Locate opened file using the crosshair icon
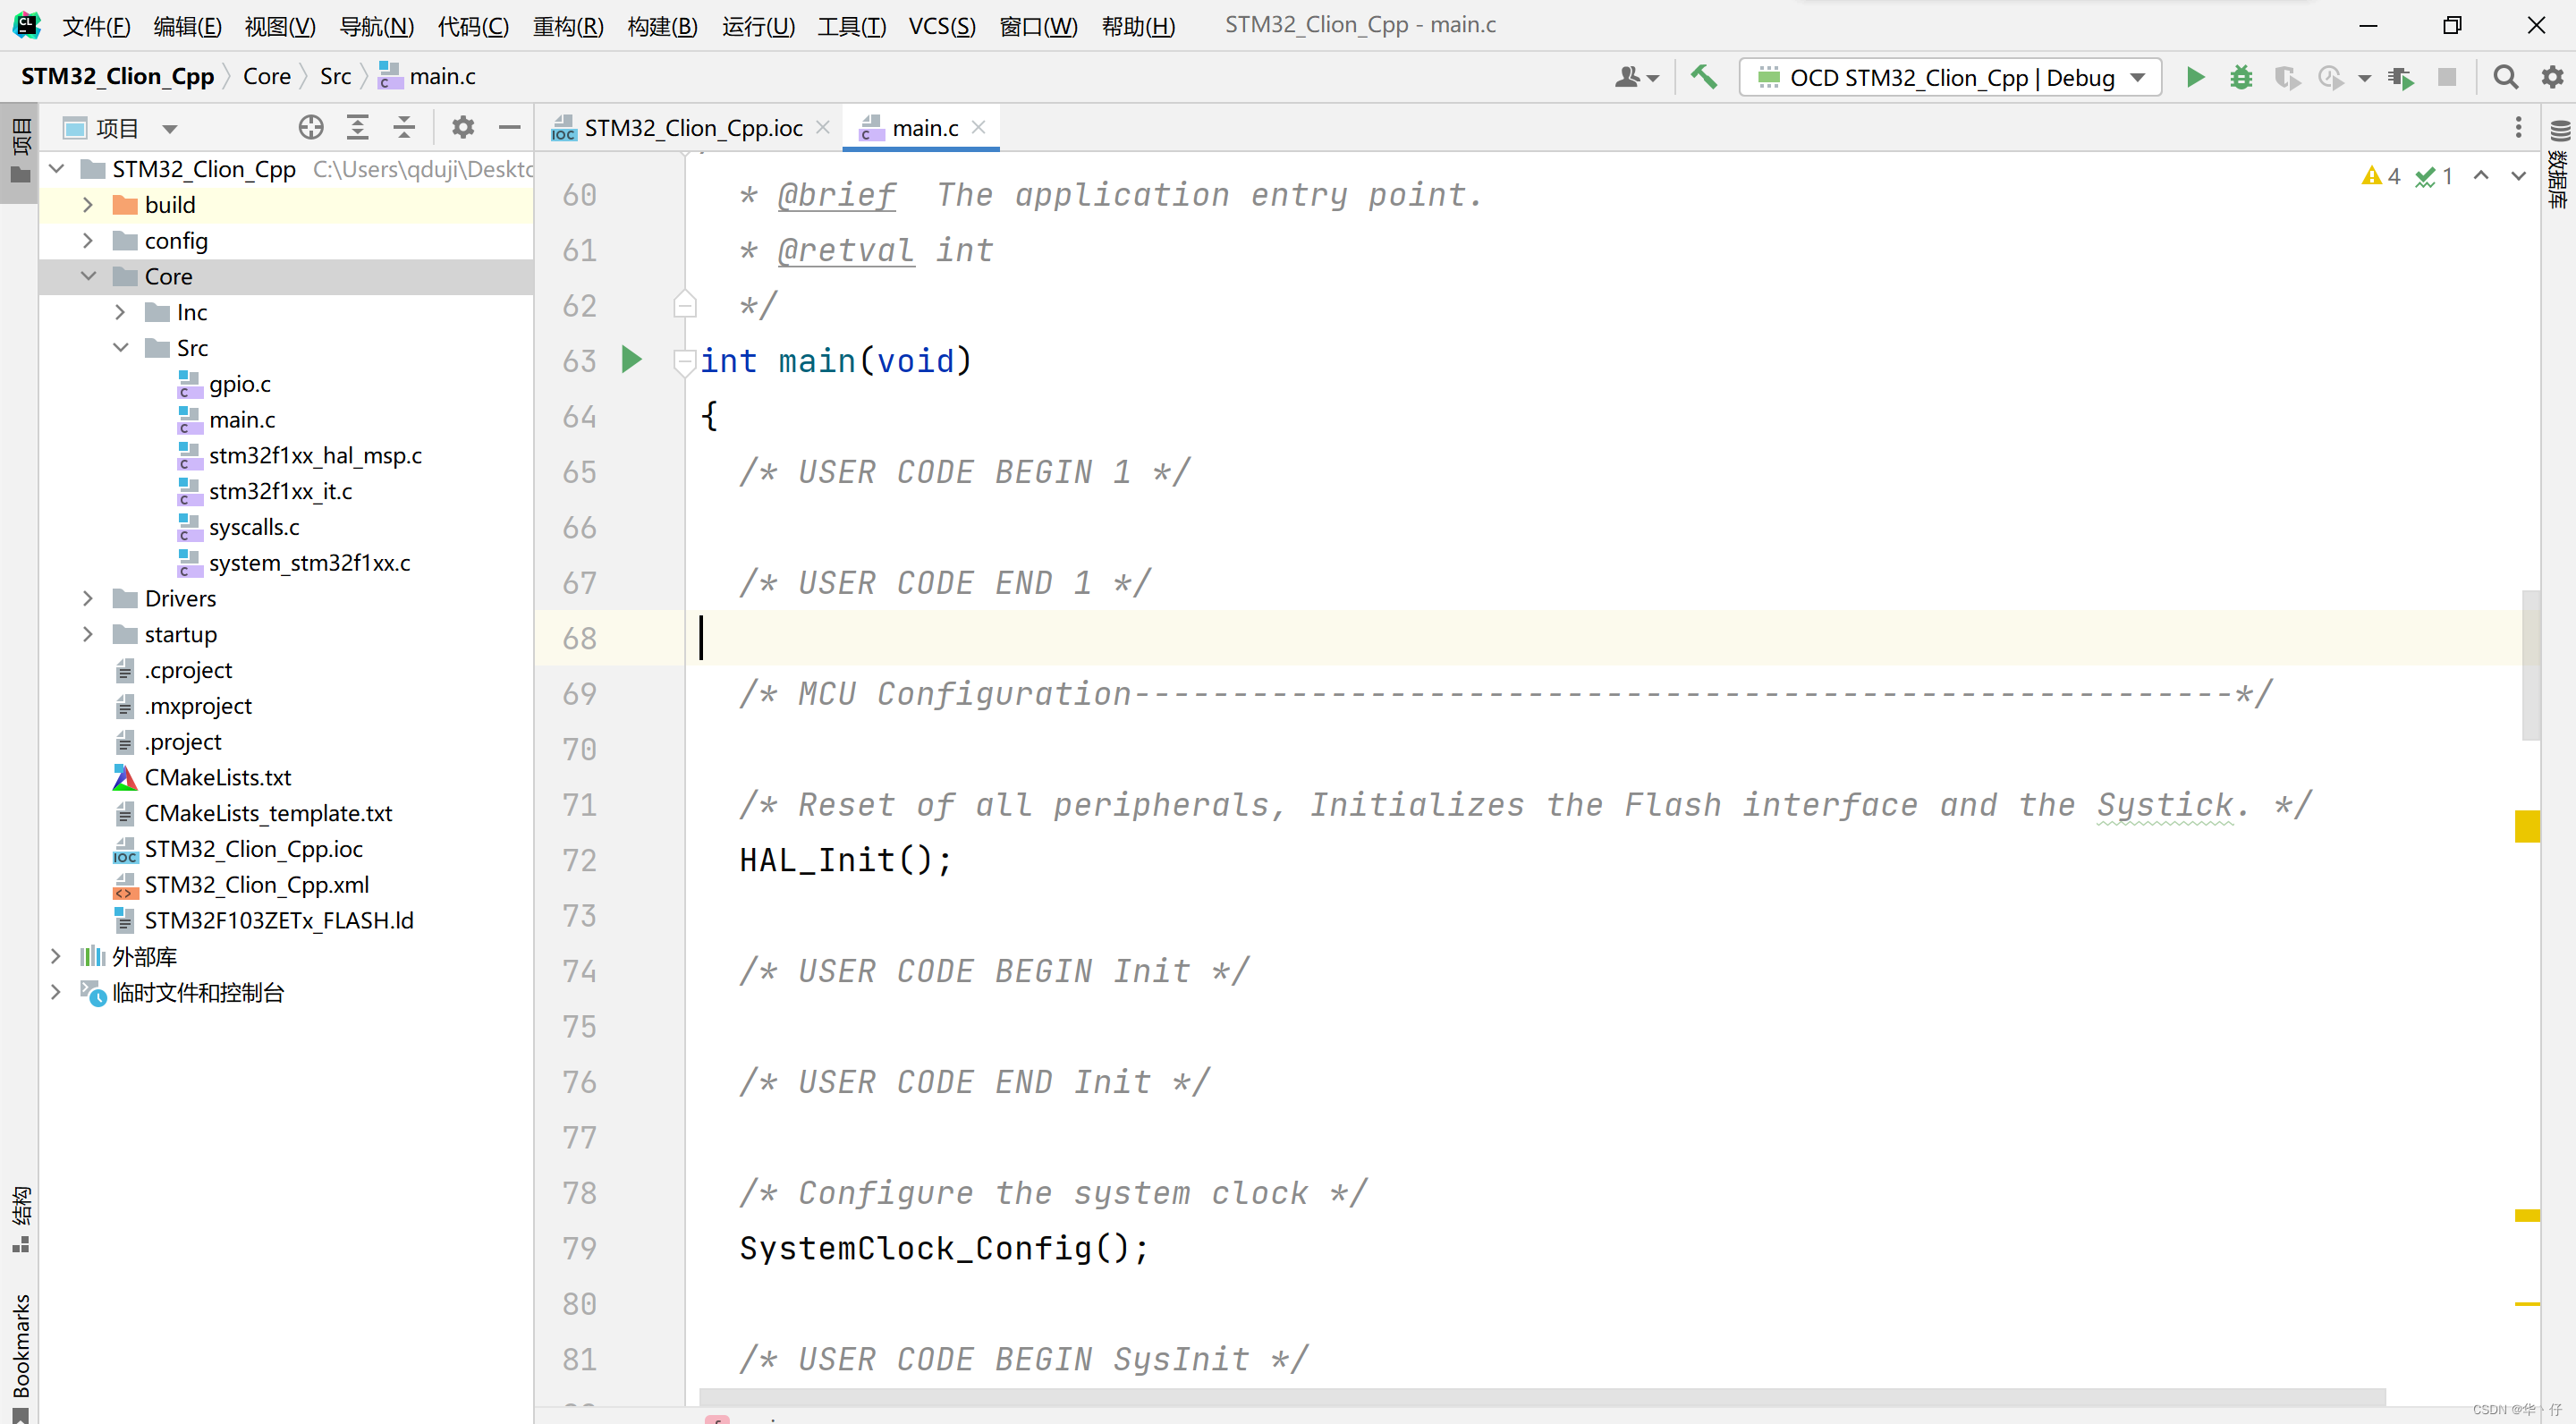The width and height of the screenshot is (2576, 1424). [x=310, y=127]
